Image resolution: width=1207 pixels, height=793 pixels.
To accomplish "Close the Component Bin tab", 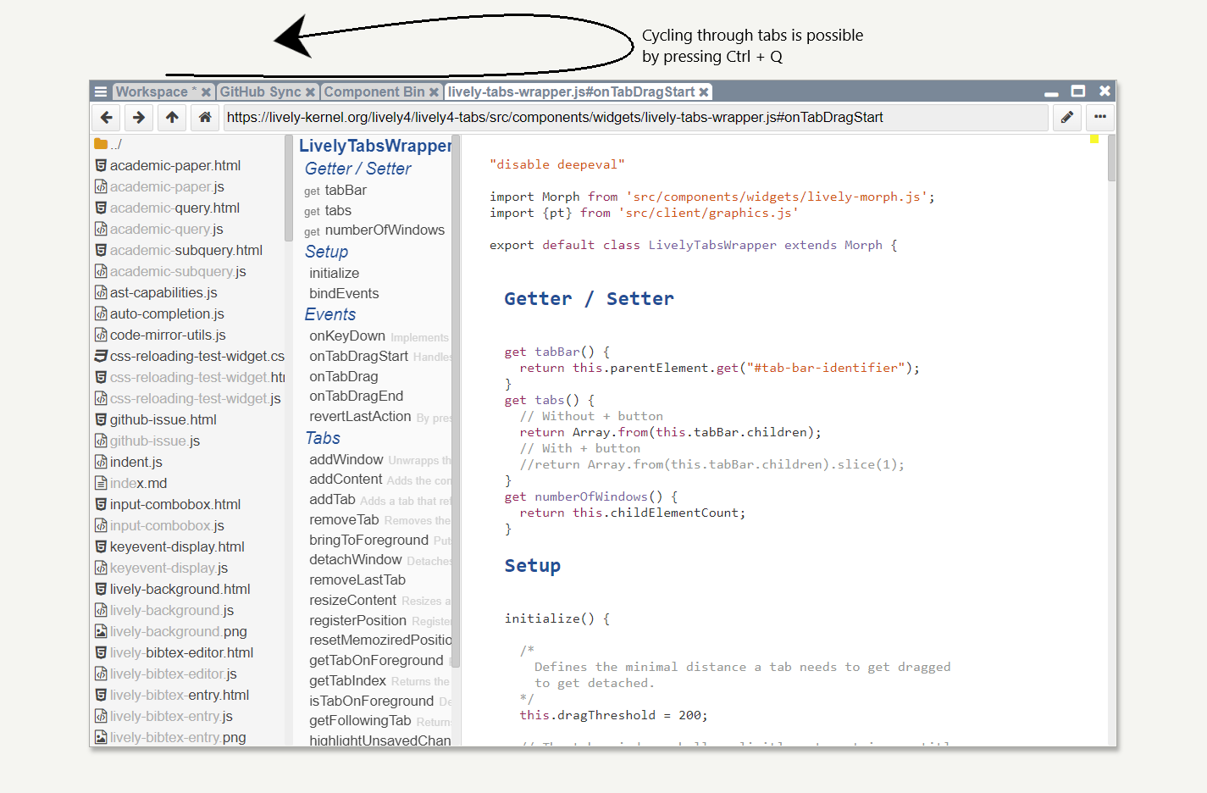I will pos(434,92).
